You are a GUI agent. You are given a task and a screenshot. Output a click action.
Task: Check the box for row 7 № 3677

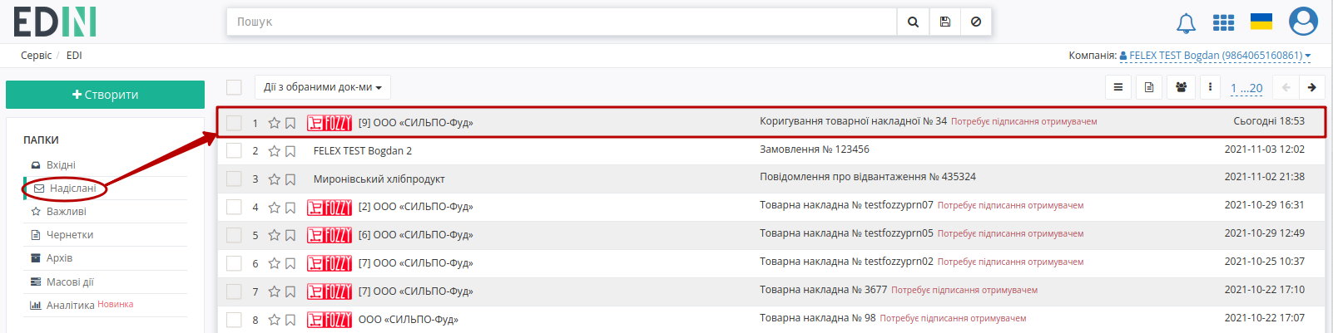click(x=234, y=292)
